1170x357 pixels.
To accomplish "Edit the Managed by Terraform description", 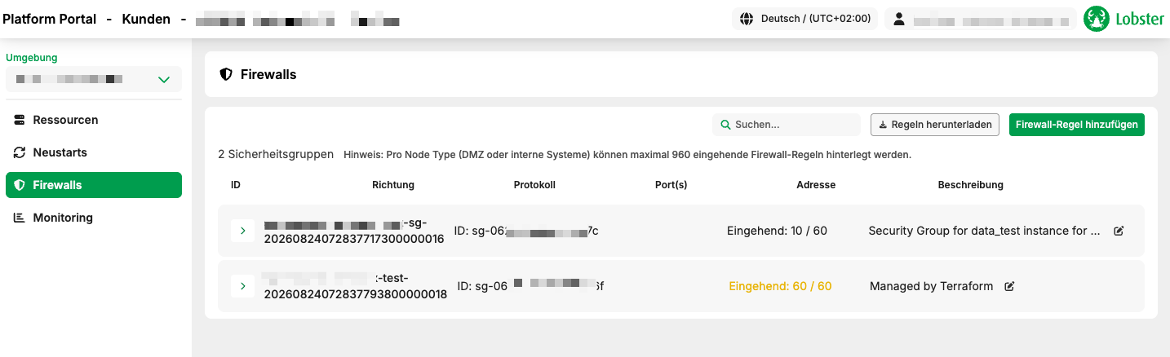I will point(1009,286).
